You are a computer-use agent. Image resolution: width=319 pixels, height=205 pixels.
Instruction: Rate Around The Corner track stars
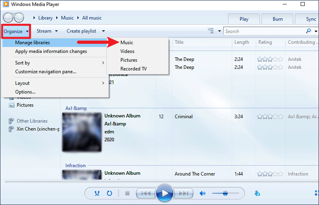(x=270, y=174)
